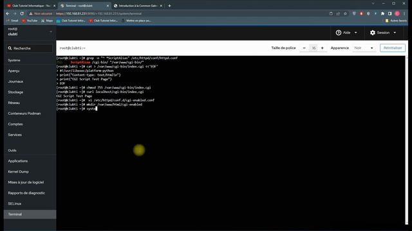Open the share page icon in address bar
412x231 pixels.
[x=338, y=13]
